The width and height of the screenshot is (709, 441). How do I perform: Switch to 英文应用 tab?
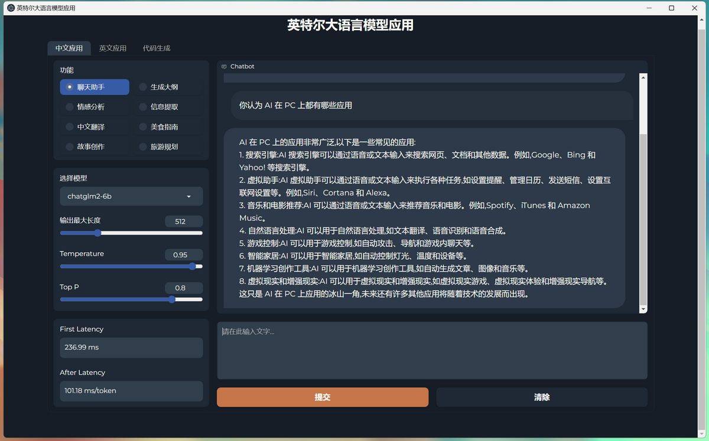tap(113, 48)
